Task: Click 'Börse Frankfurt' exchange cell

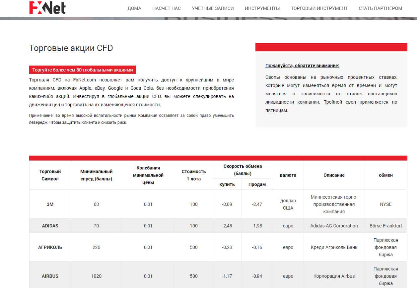Action: pos(386,226)
